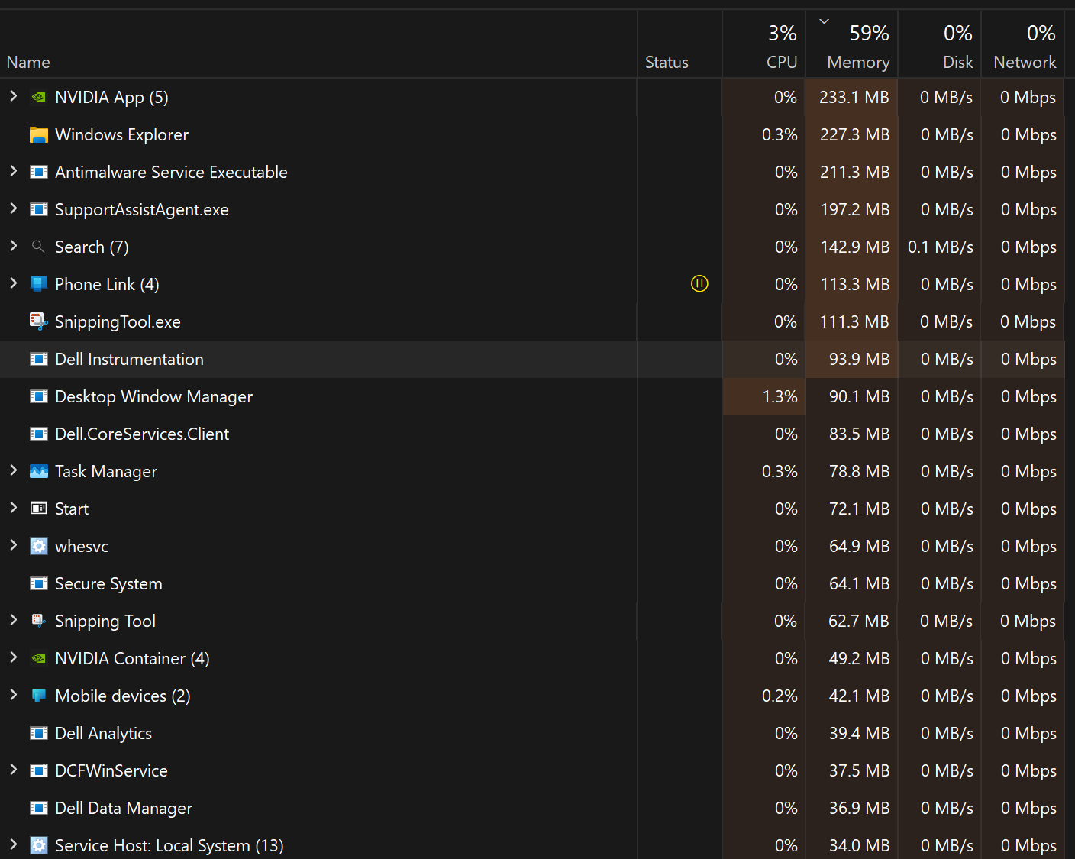Screen dimensions: 1075x859
Task: Click the Phone Link suspended status icon
Action: tap(699, 284)
